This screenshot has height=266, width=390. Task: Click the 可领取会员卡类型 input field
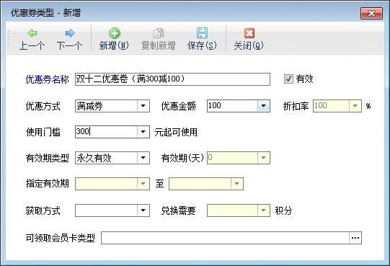pyautogui.click(x=225, y=238)
